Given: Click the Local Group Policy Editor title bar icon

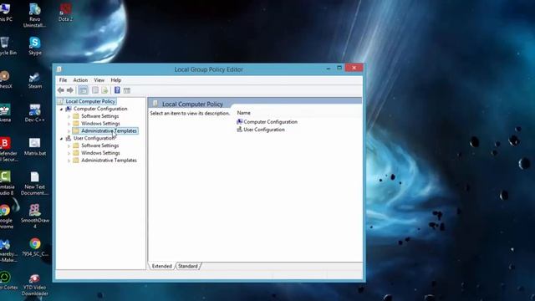Looking at the screenshot, I should point(59,69).
